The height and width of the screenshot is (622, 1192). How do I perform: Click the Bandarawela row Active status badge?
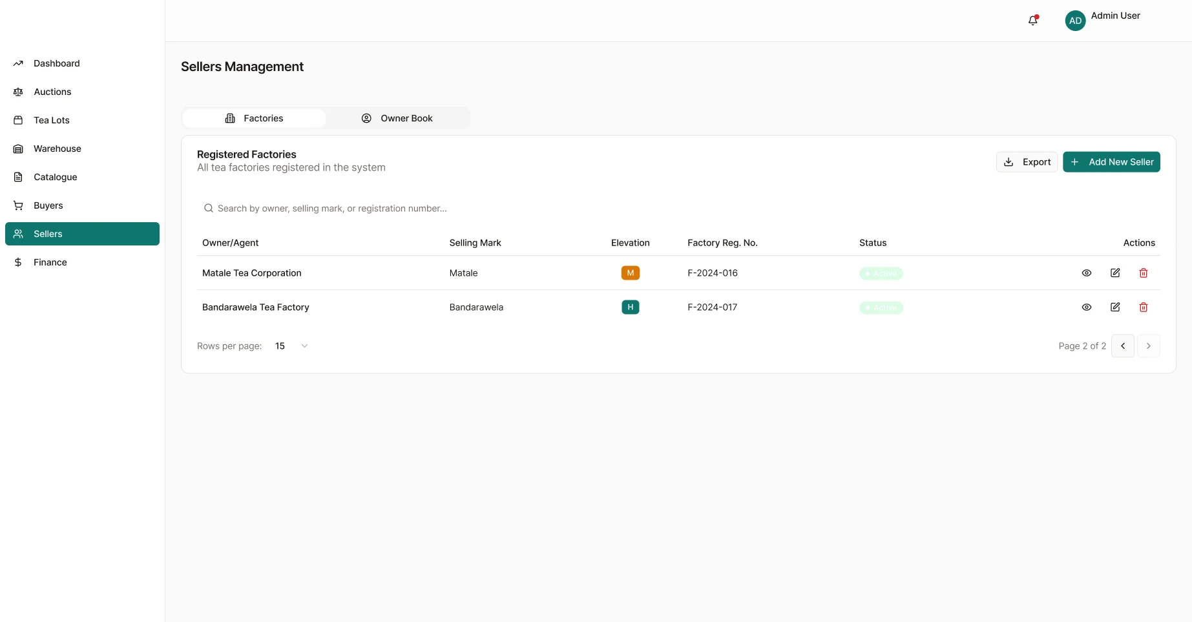[881, 308]
